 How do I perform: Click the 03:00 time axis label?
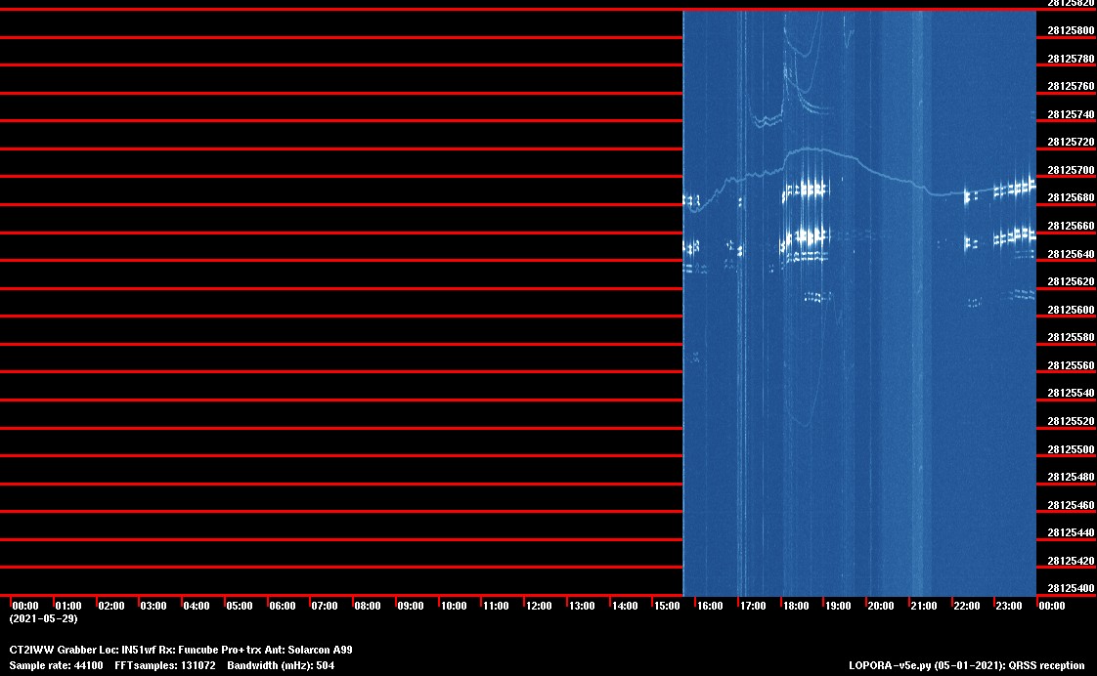[154, 606]
